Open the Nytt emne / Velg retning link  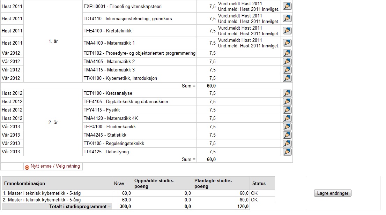point(55,166)
